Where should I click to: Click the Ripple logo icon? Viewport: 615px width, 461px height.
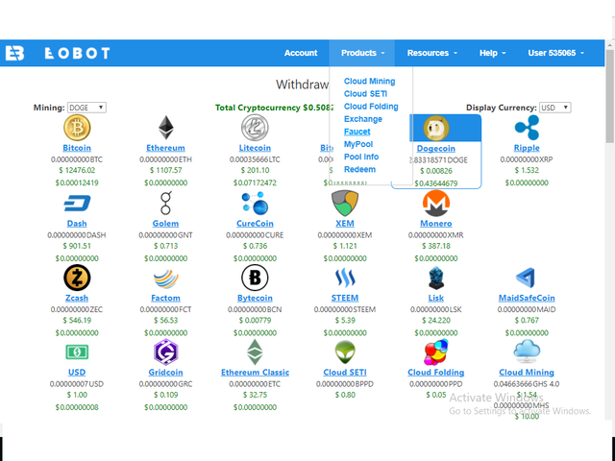527,128
